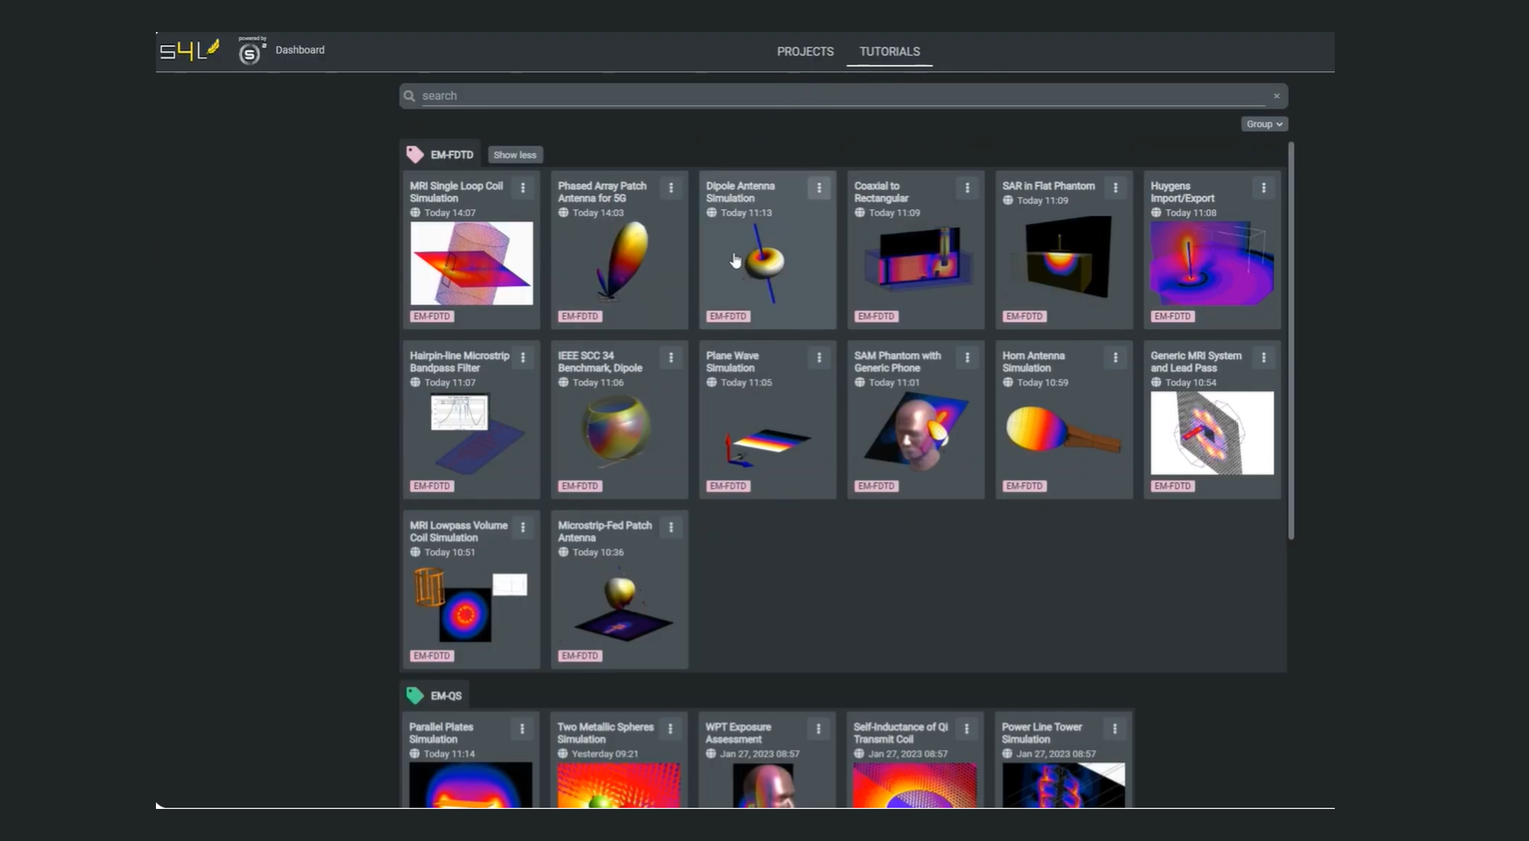The height and width of the screenshot is (841, 1529).
Task: Click the "EM-QS" group header text
Action: tap(446, 696)
